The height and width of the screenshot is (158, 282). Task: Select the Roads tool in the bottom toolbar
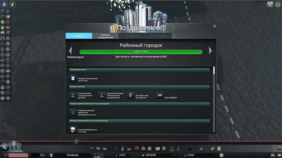[92, 149]
